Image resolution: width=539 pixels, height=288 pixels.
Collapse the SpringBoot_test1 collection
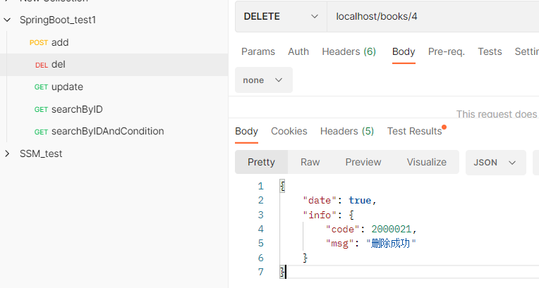(8, 20)
